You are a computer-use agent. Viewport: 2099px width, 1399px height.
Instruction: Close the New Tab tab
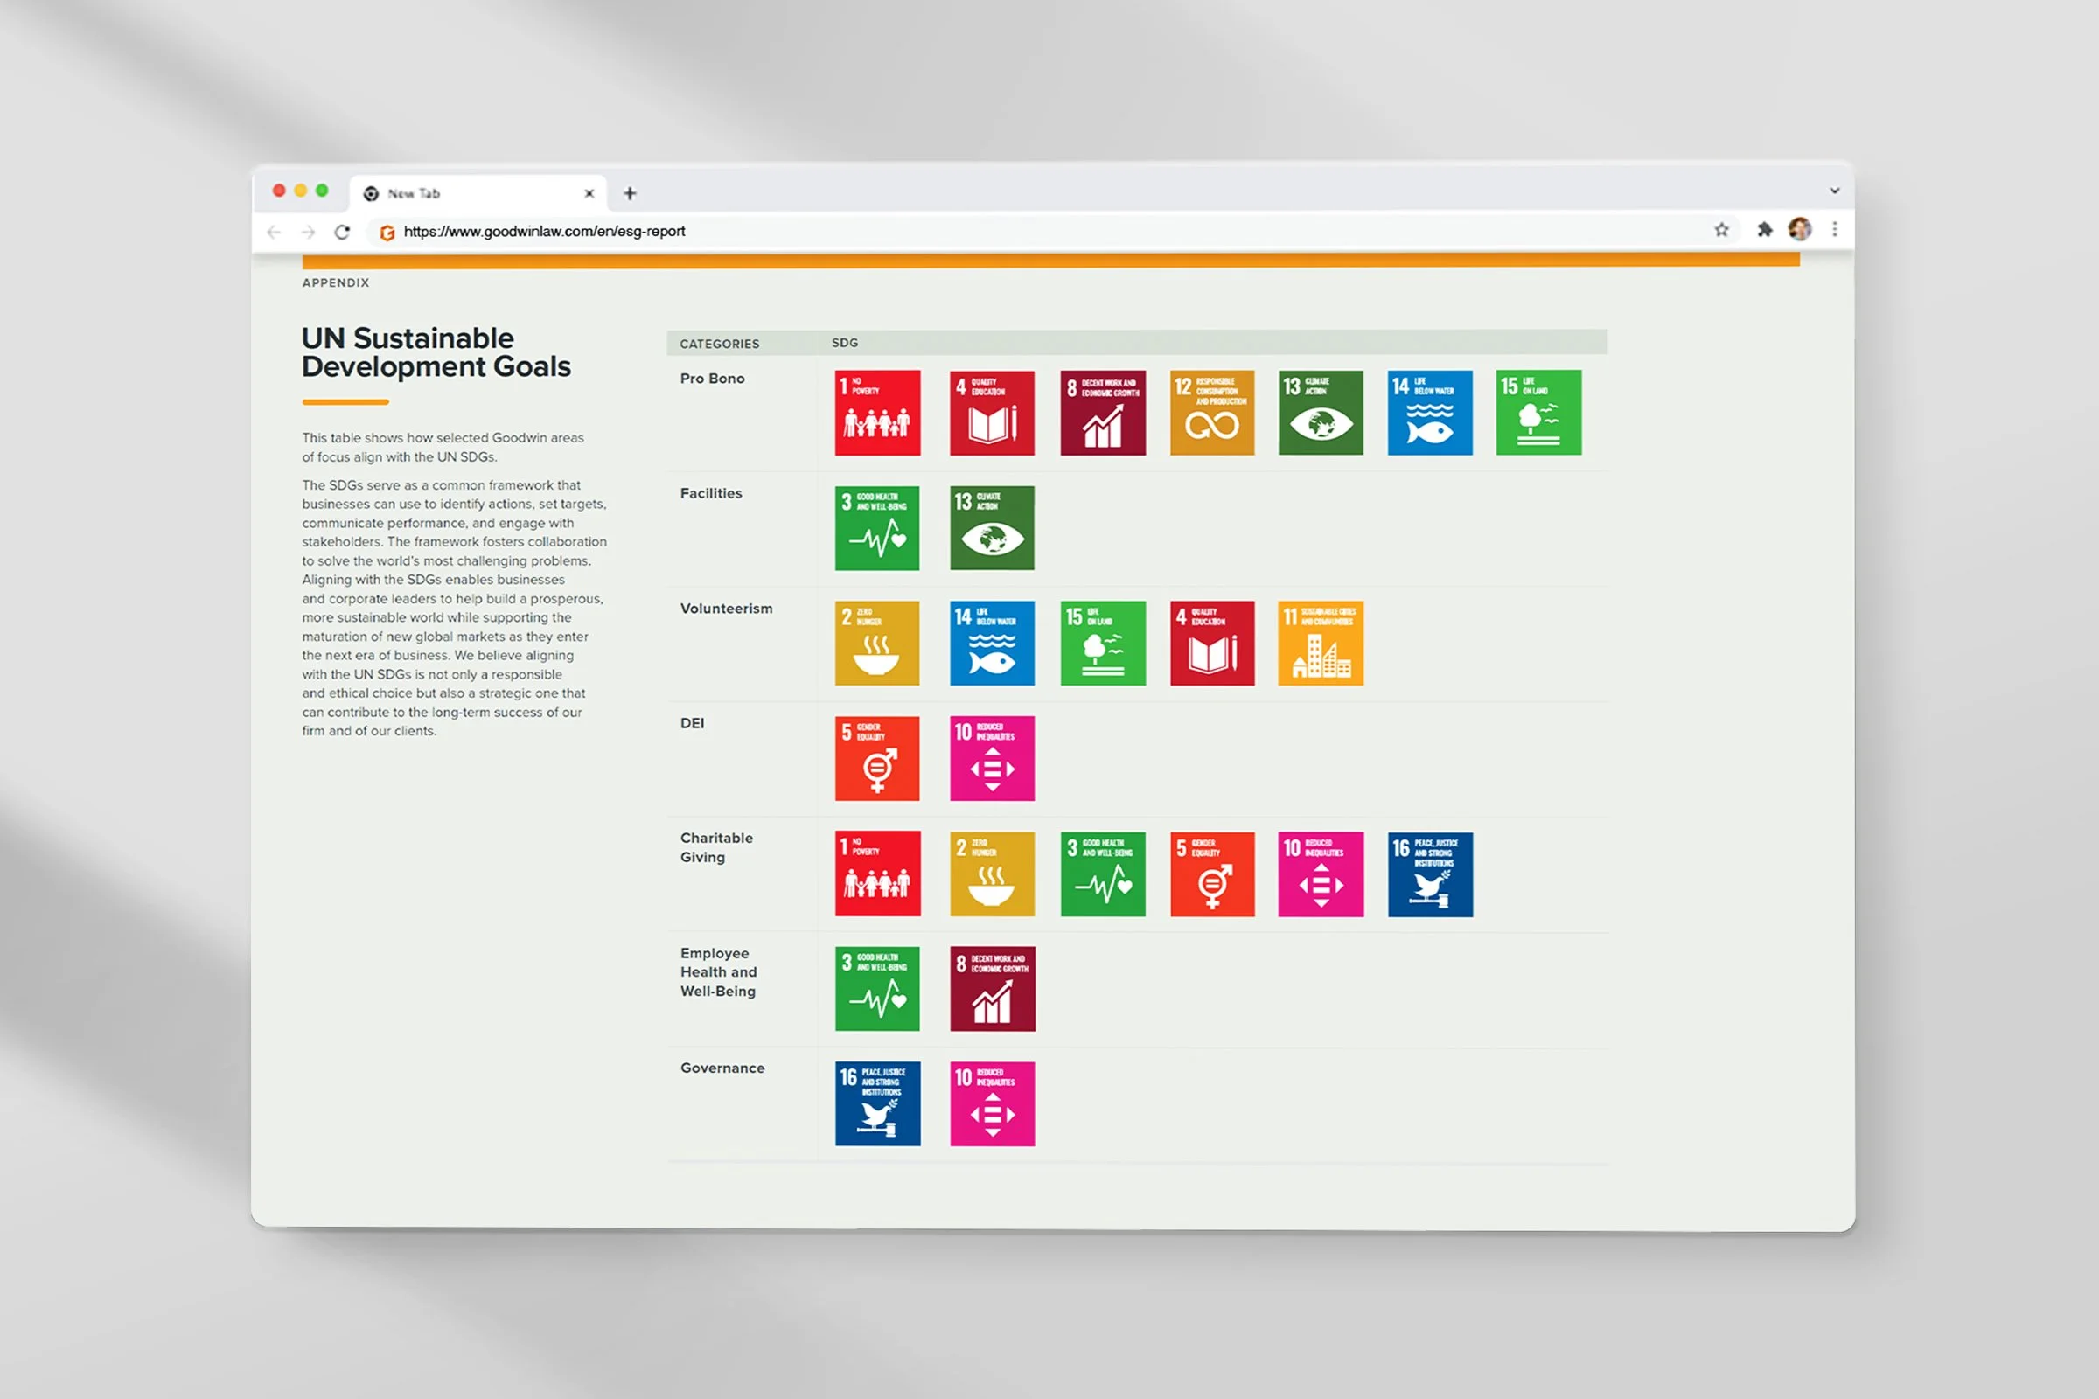click(x=589, y=193)
